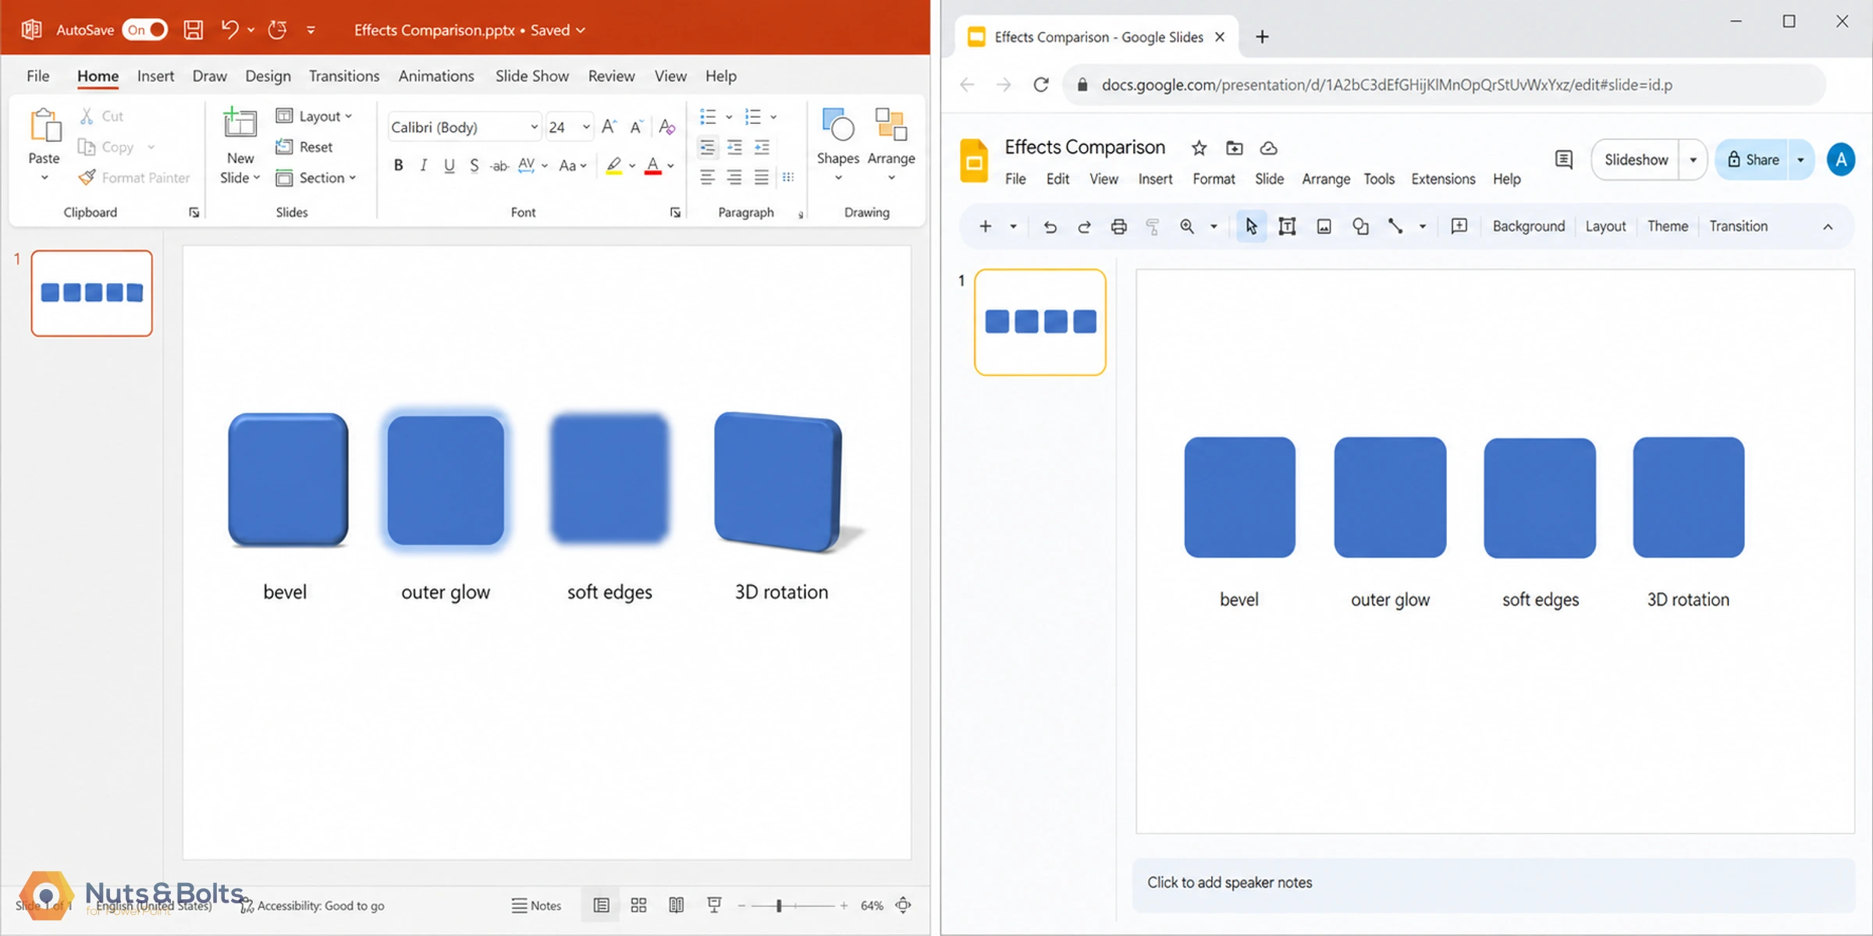
Task: Open the font size 24 dropdown
Action: 586,127
